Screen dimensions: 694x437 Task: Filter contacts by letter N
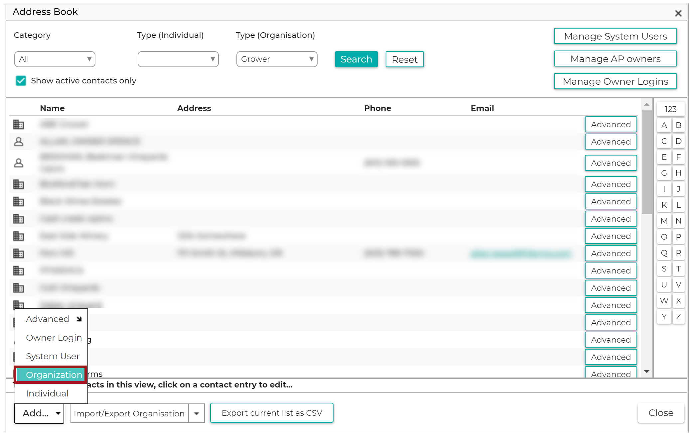[678, 221]
